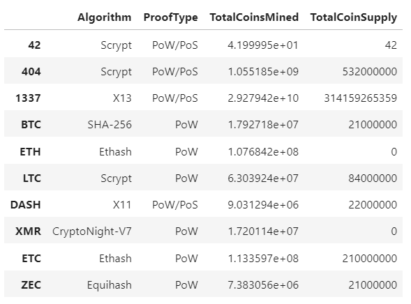Click the 314159265359 supply value
Image resolution: width=411 pixels, height=304 pixels.
click(x=361, y=98)
